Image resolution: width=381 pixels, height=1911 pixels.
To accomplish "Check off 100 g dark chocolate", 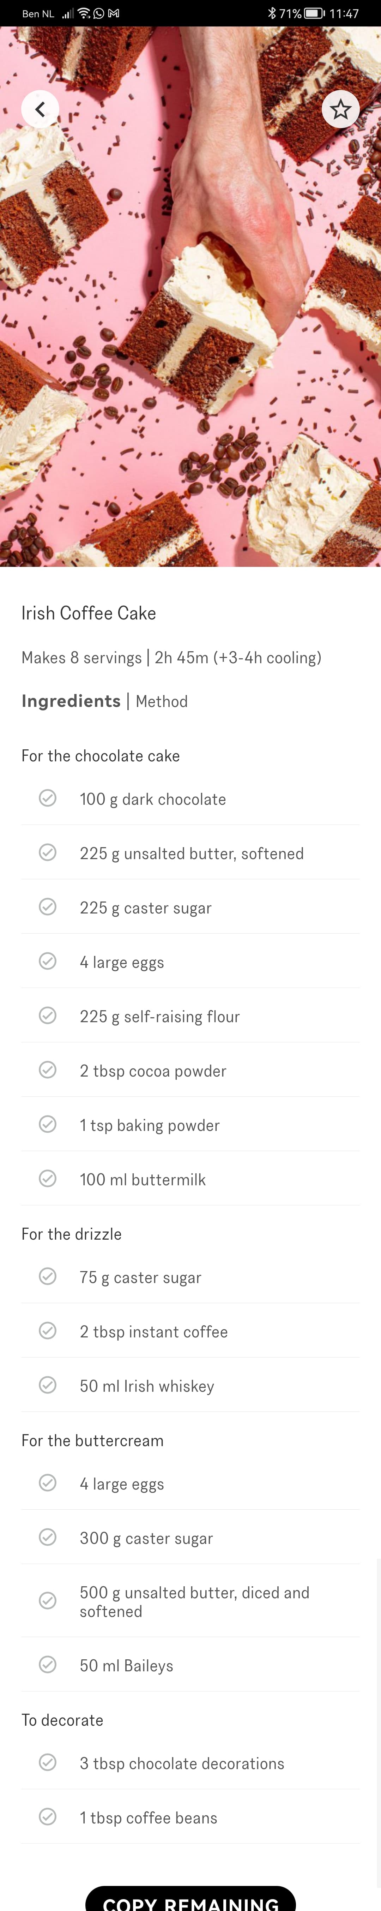I will coord(47,797).
